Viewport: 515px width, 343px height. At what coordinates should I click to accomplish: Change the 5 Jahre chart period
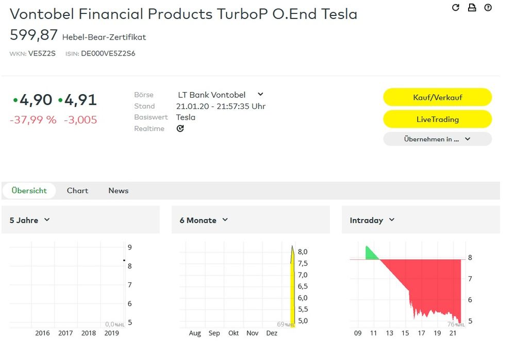tap(28, 220)
